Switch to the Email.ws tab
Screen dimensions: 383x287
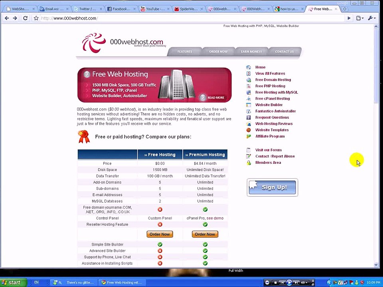coord(54,9)
